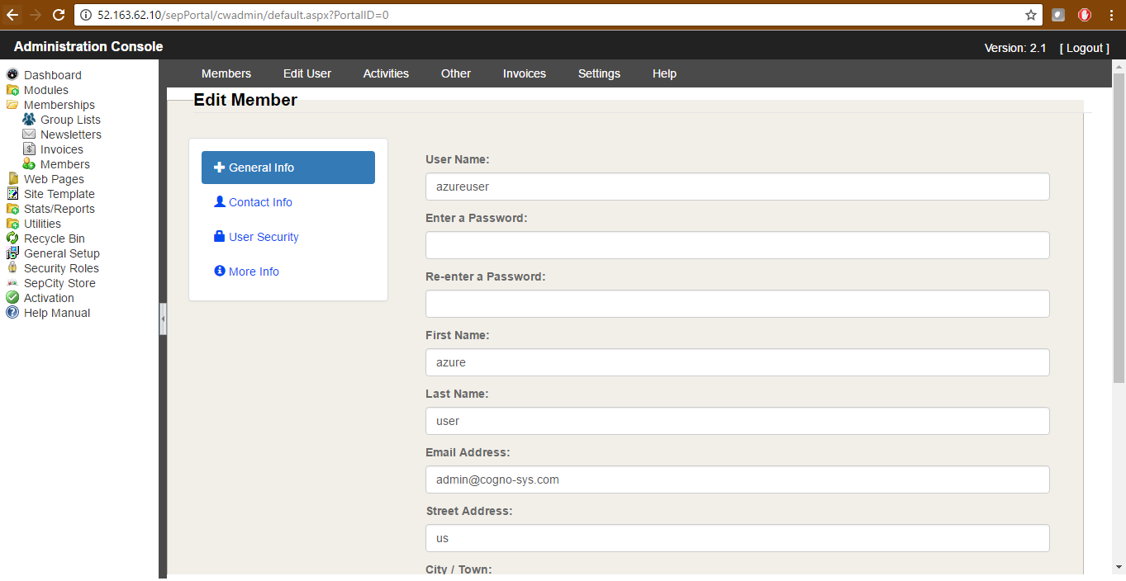Click the Newsletters envelope icon
Image resolution: width=1126 pixels, height=581 pixels.
point(29,135)
